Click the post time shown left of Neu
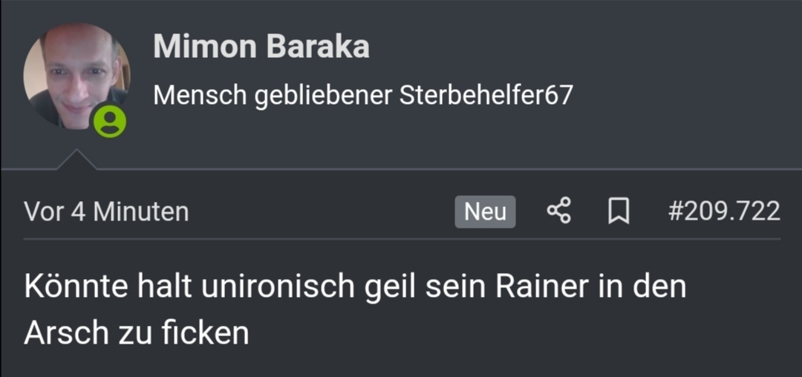This screenshot has width=802, height=377. (106, 212)
